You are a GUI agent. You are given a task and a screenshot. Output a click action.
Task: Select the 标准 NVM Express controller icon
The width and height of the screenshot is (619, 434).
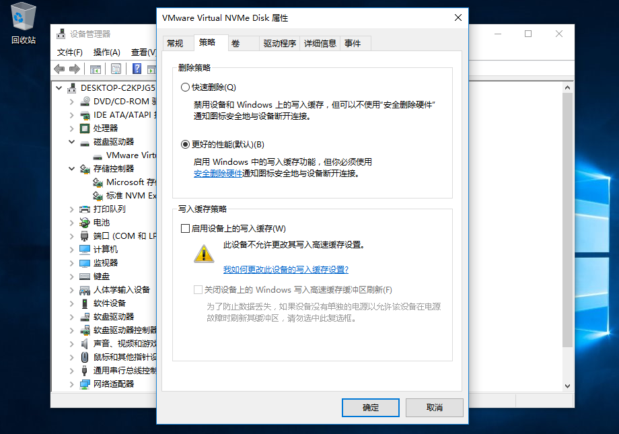point(98,196)
